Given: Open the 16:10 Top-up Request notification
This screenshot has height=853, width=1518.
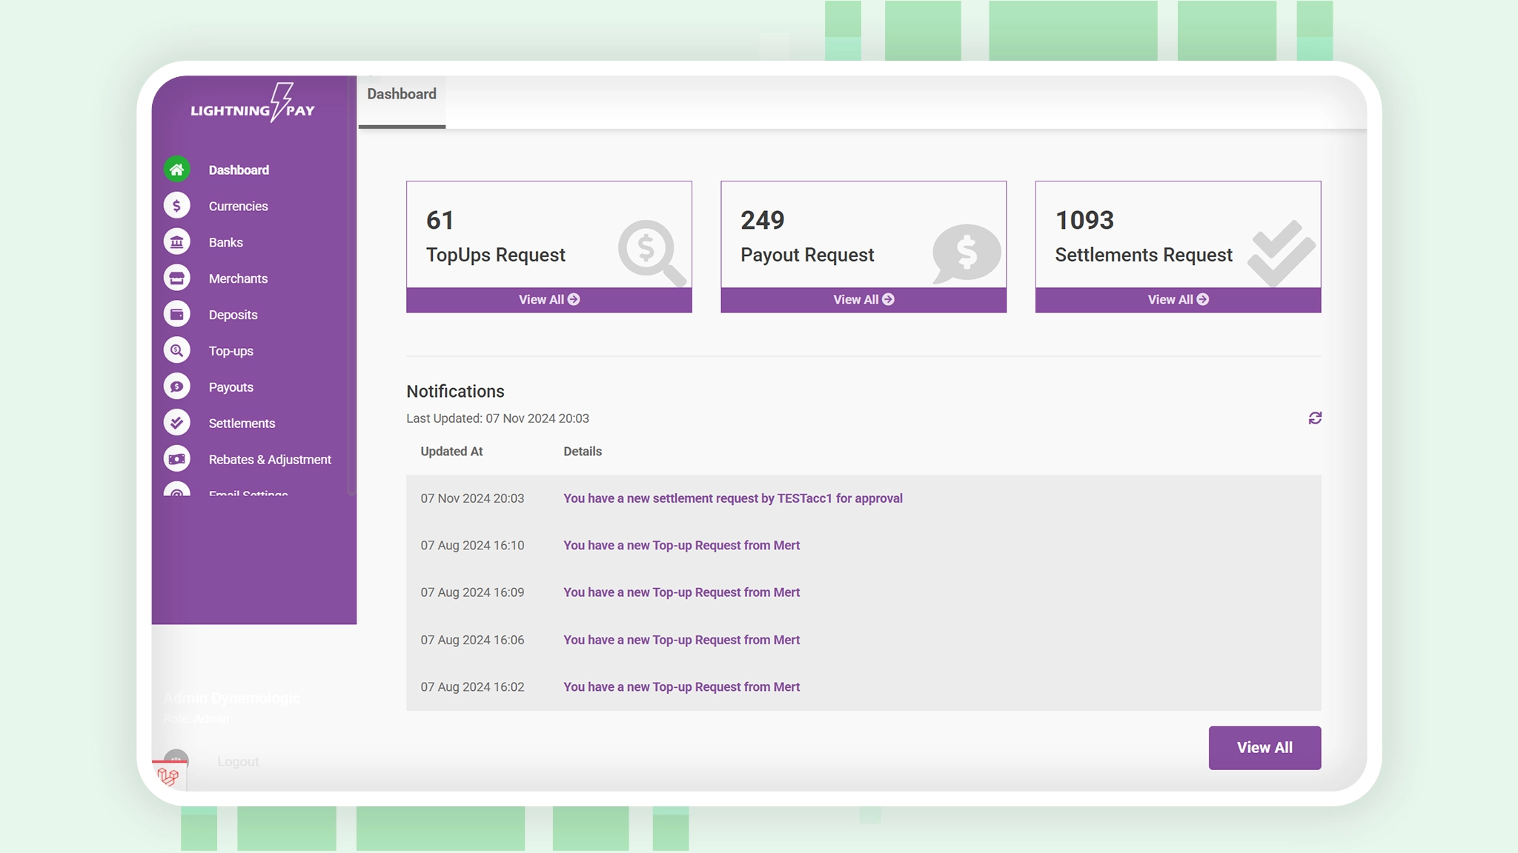Looking at the screenshot, I should [681, 546].
